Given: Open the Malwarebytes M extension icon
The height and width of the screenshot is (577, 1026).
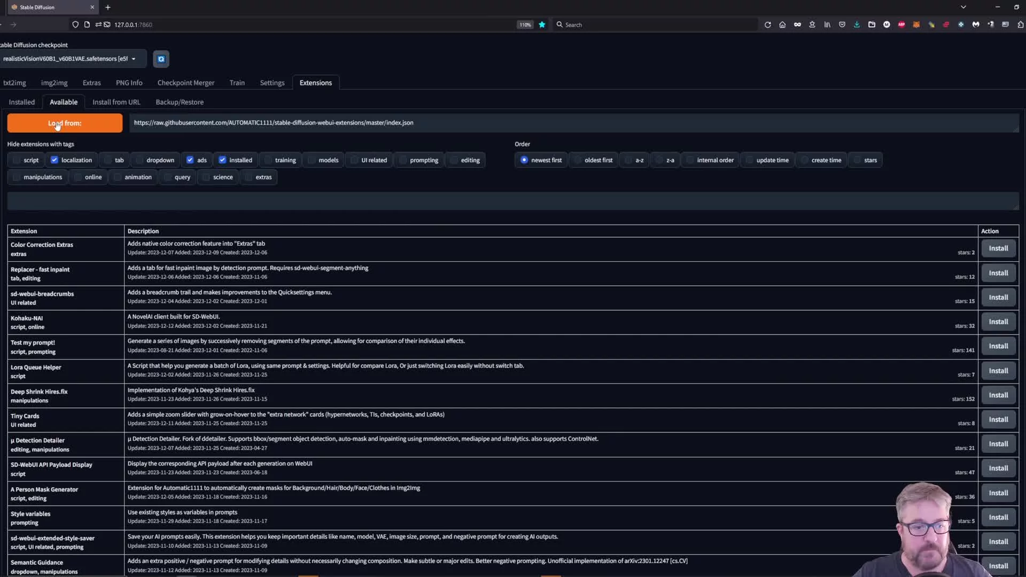Looking at the screenshot, I should pyautogui.click(x=976, y=25).
